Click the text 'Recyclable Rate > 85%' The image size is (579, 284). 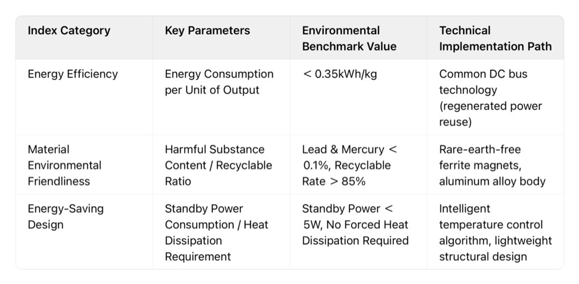(x=346, y=173)
